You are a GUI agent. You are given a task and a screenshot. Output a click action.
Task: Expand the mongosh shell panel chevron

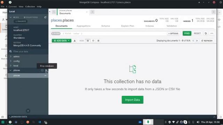214,117
